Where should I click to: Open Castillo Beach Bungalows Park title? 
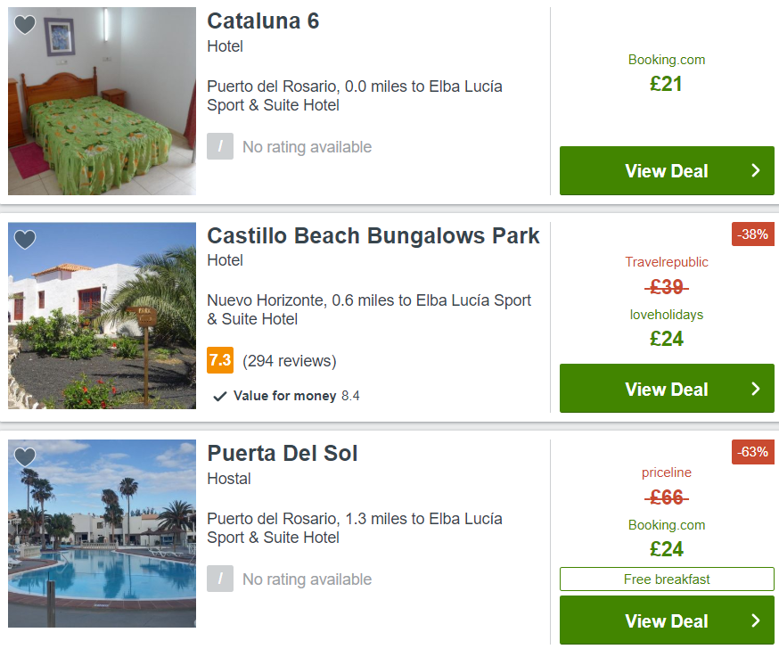coord(373,235)
